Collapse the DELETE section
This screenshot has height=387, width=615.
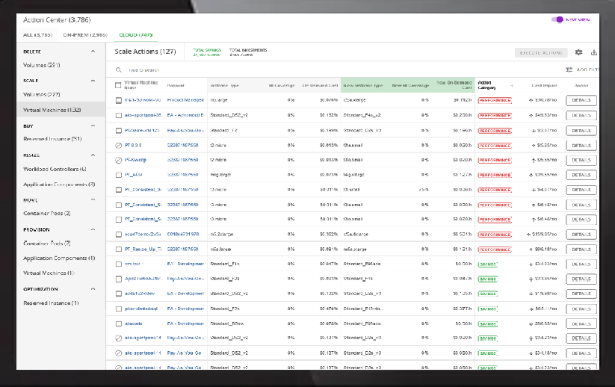[93, 52]
